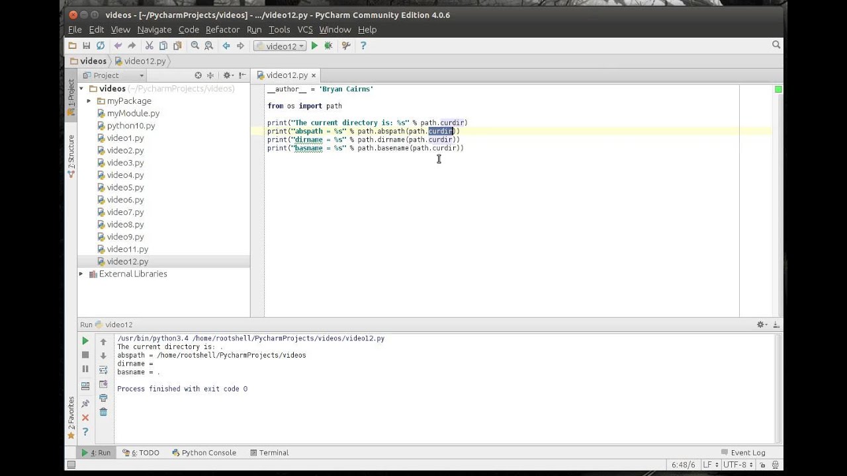Screen dimensions: 847x476
Task: Collapse the videos project root node
Action: coord(81,89)
